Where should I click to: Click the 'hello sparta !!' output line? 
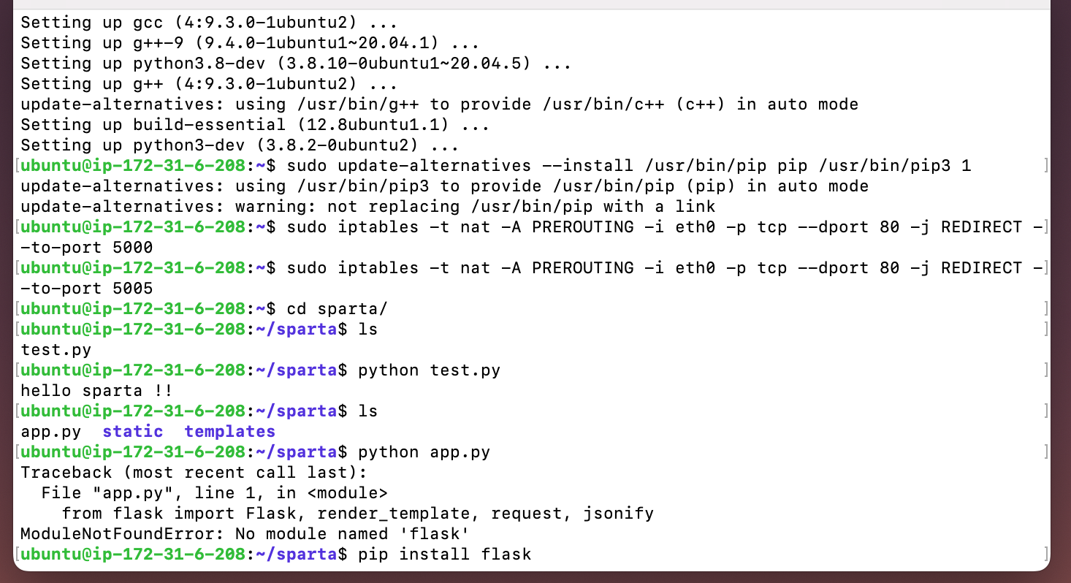click(96, 391)
